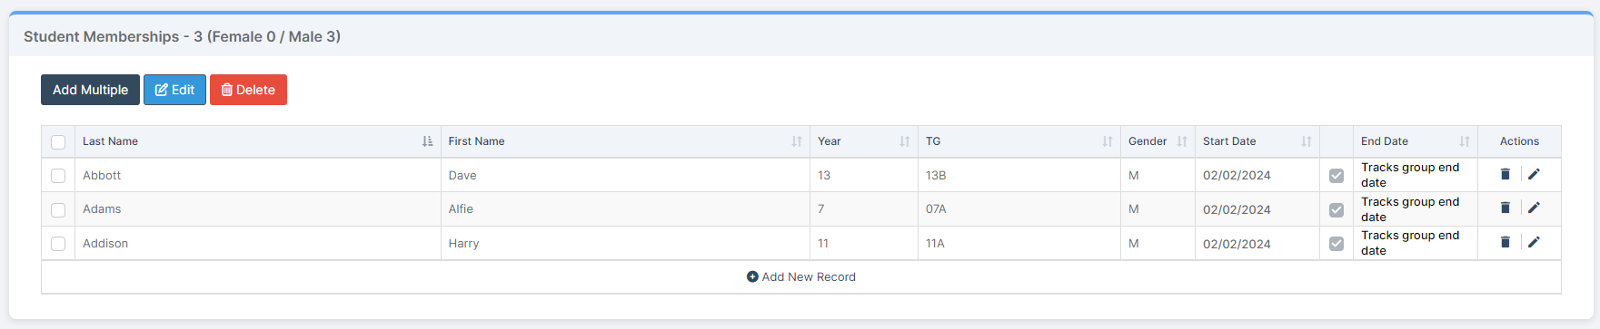
Task: Click the Add Multiple button
Action: coord(90,90)
